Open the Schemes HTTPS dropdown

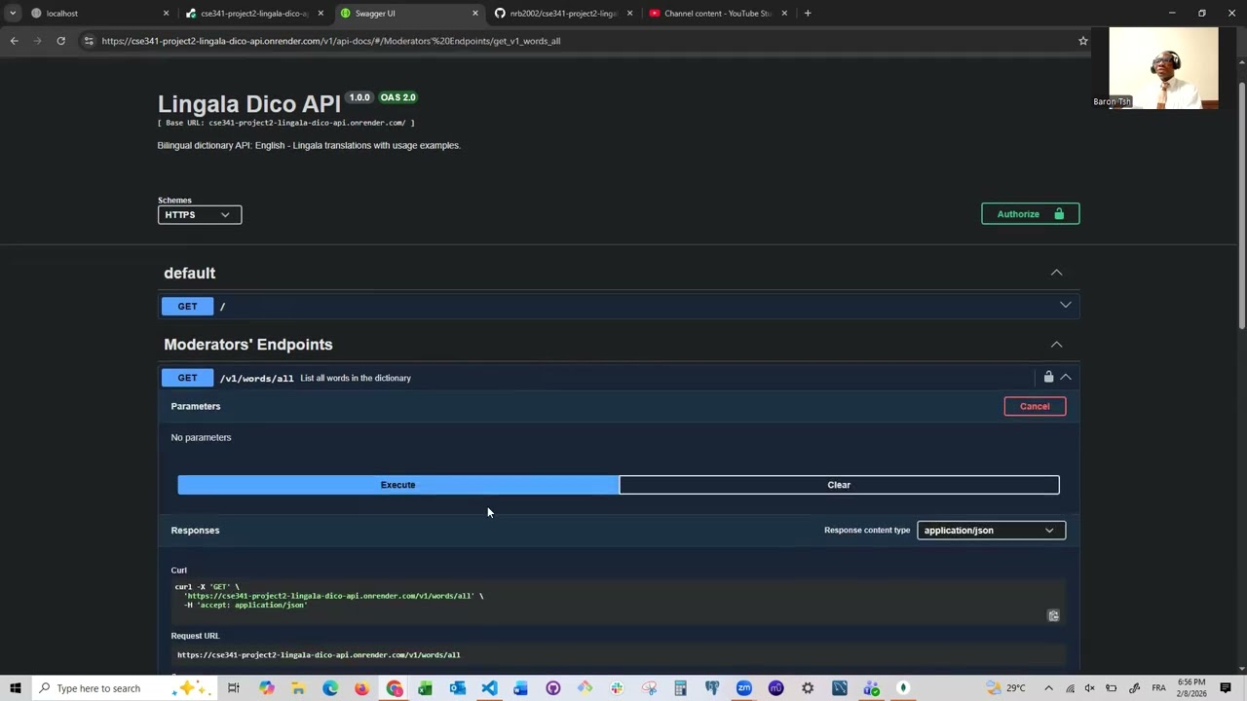coord(200,214)
